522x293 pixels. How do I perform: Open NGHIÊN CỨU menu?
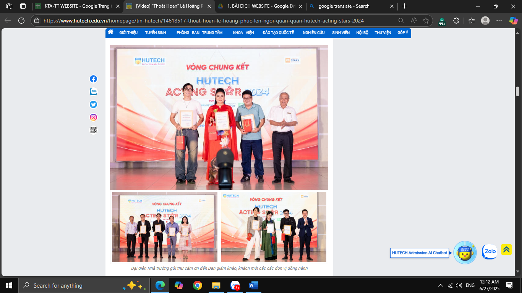[x=314, y=33]
